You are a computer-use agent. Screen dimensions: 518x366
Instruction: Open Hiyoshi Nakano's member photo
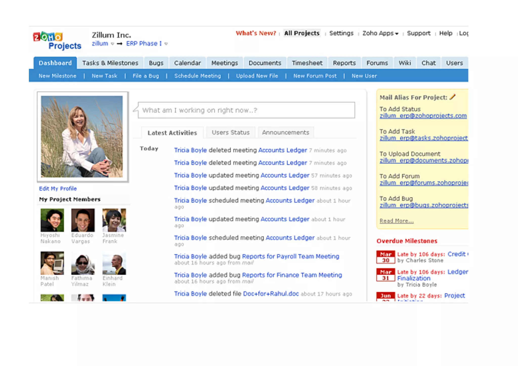click(52, 220)
